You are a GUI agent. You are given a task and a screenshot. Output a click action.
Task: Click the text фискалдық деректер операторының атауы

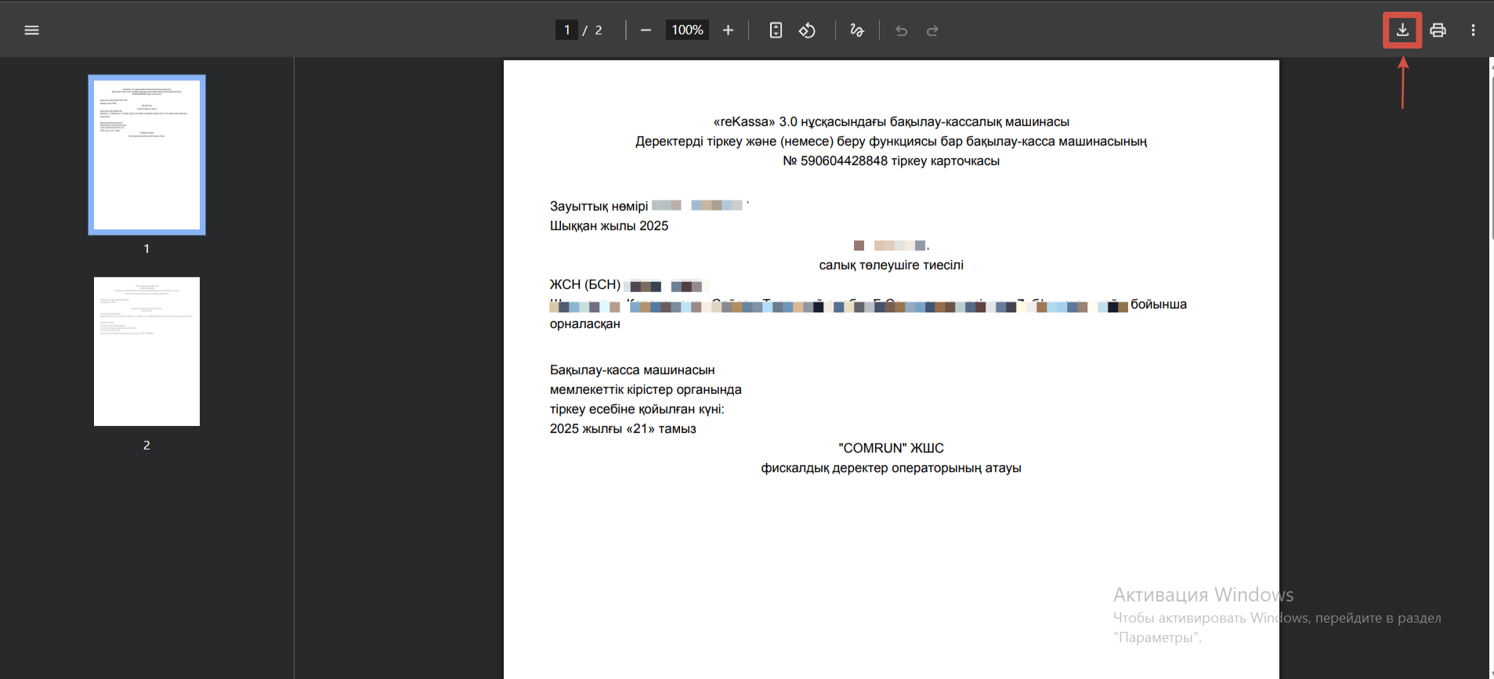[891, 468]
